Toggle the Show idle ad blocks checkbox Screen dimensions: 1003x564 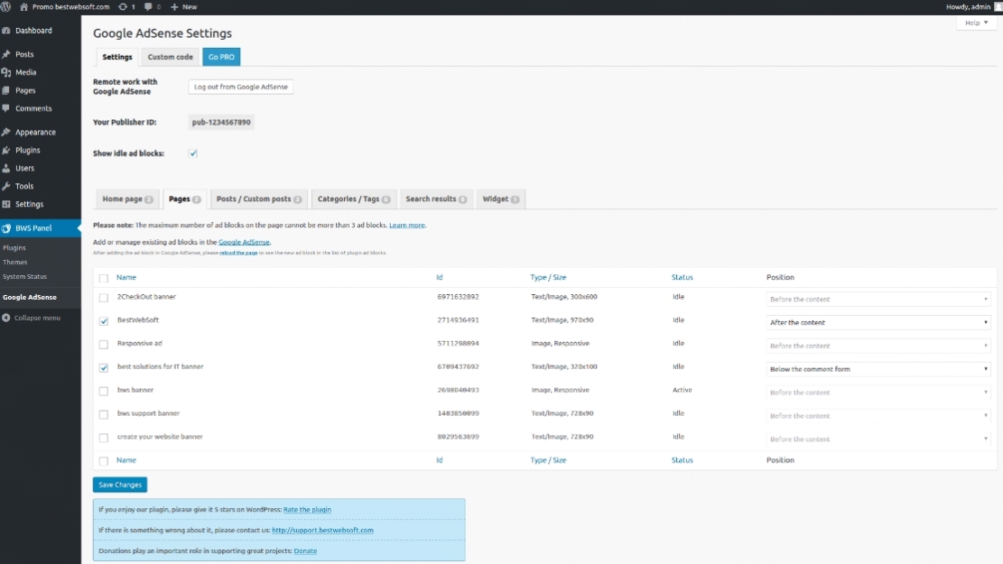tap(192, 153)
